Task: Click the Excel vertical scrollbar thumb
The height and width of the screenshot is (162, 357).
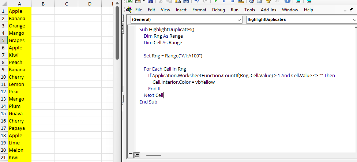Action: coord(117,33)
